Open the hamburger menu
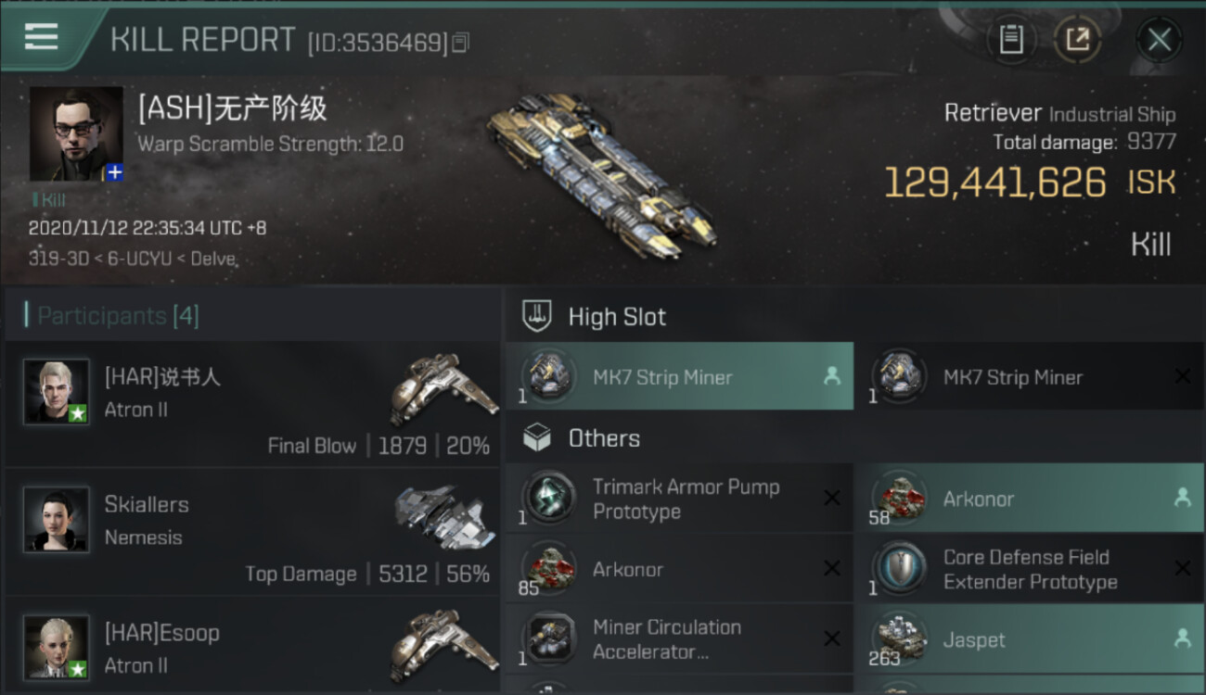Viewport: 1206px width, 695px height. (41, 37)
